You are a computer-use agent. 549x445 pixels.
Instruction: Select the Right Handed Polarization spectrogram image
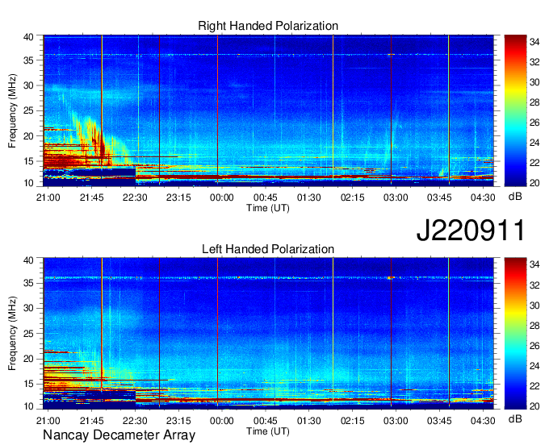(268, 110)
